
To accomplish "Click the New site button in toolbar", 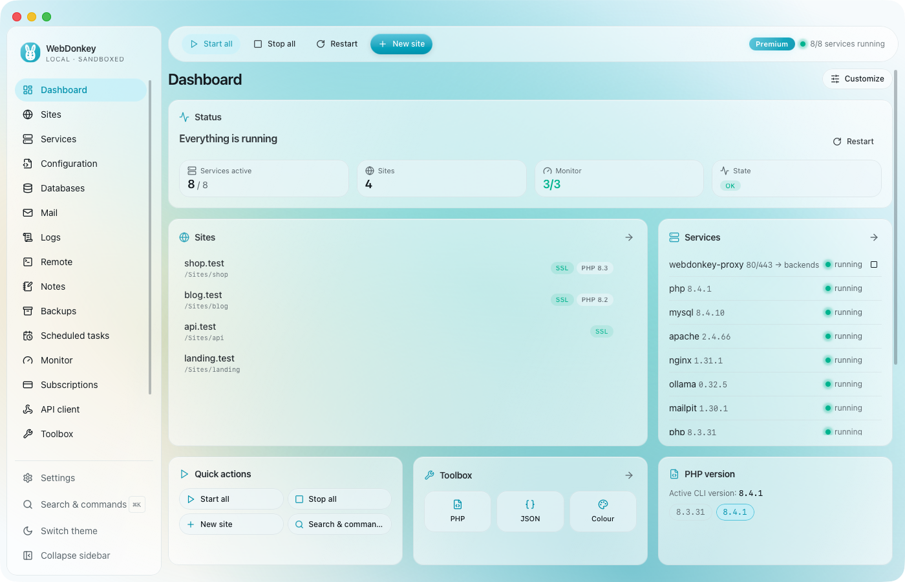I will (401, 44).
